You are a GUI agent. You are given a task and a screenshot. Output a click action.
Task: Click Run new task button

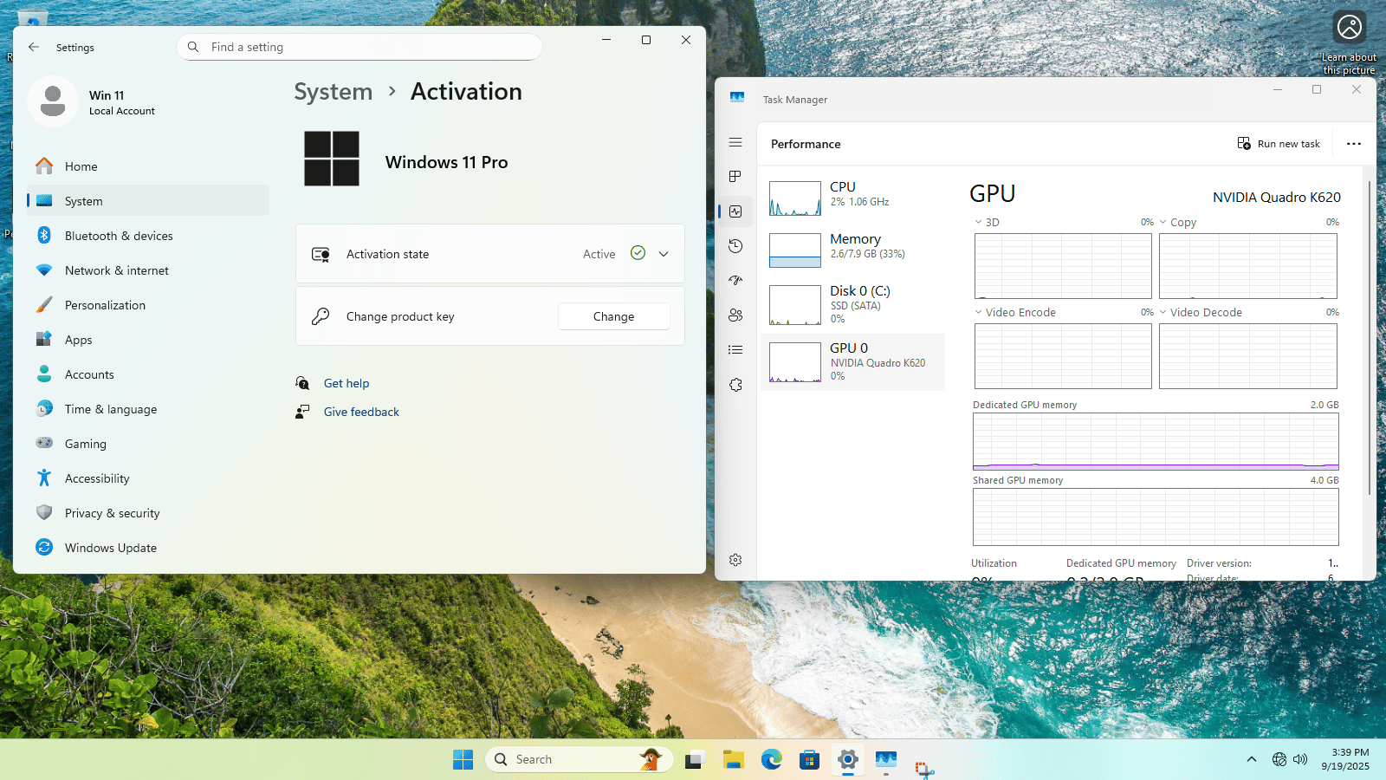pos(1279,144)
